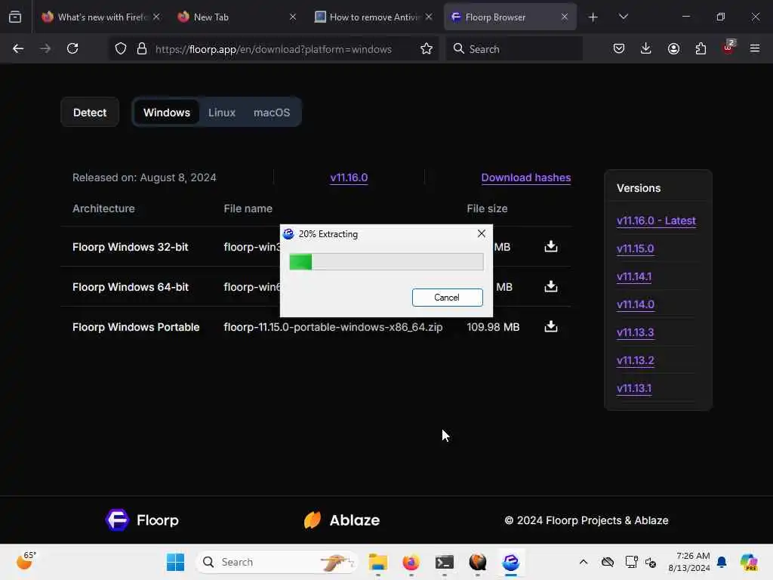Download Floorp Windows 64-bit installer
Image resolution: width=773 pixels, height=580 pixels.
[550, 286]
